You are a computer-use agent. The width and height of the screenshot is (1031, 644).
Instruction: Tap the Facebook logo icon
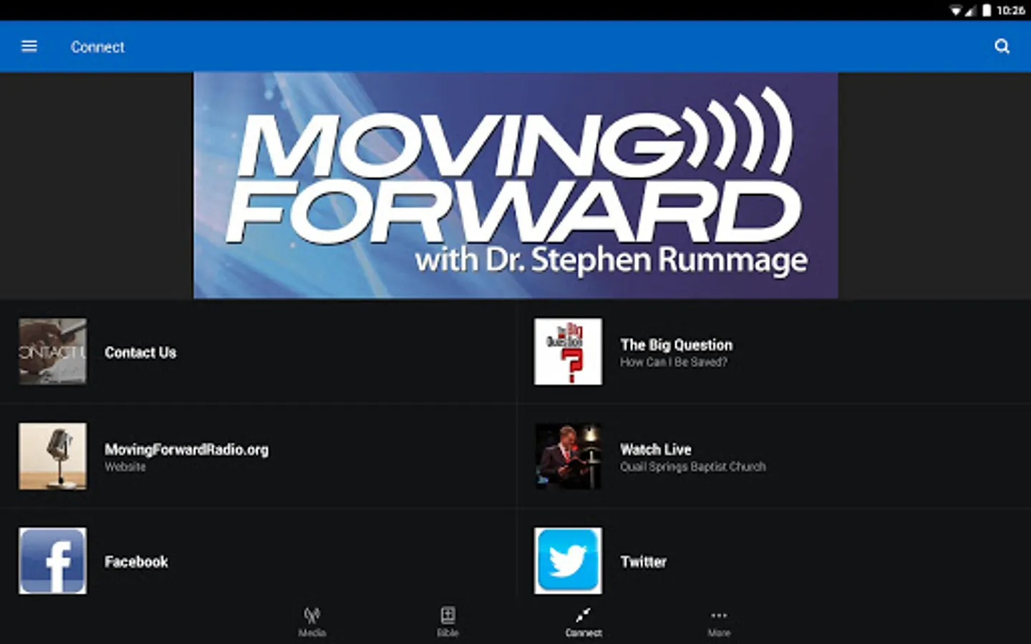coord(53,561)
